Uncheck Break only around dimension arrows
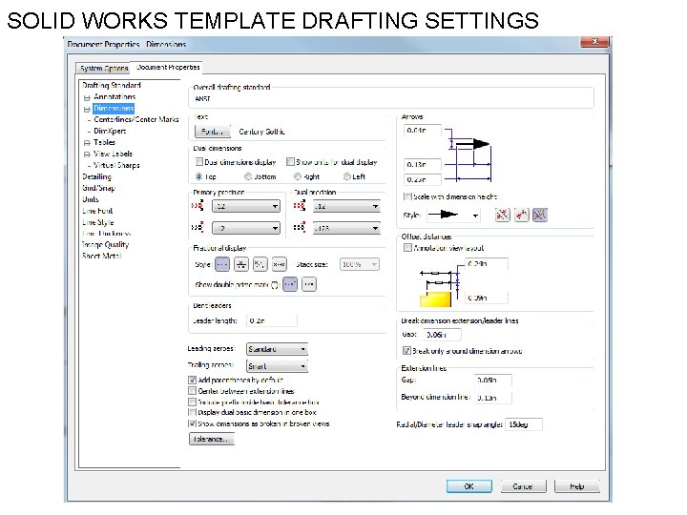Image resolution: width=687 pixels, height=515 pixels. pyautogui.click(x=406, y=351)
